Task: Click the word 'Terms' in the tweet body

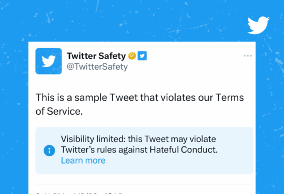Action: pyautogui.click(x=230, y=98)
